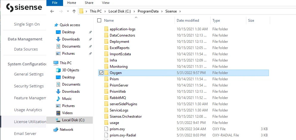Click the RabbitMQ folder icon
The image size is (296, 140).
[106, 97]
